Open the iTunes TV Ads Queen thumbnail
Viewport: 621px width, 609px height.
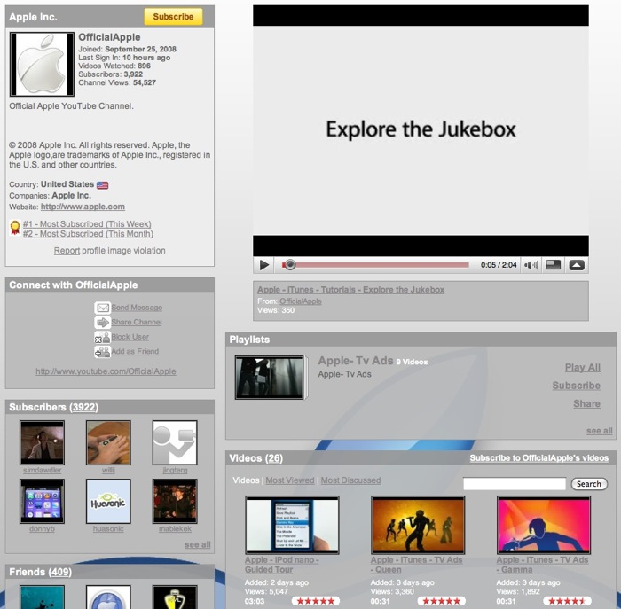[x=418, y=525]
